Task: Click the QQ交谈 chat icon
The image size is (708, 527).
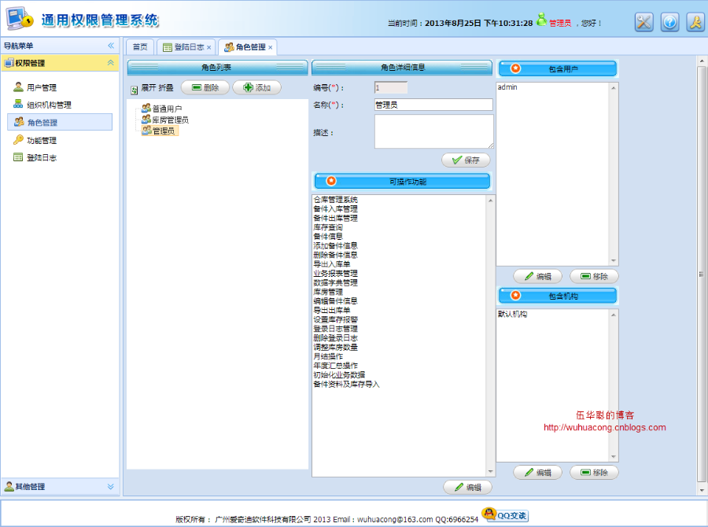Action: [505, 514]
